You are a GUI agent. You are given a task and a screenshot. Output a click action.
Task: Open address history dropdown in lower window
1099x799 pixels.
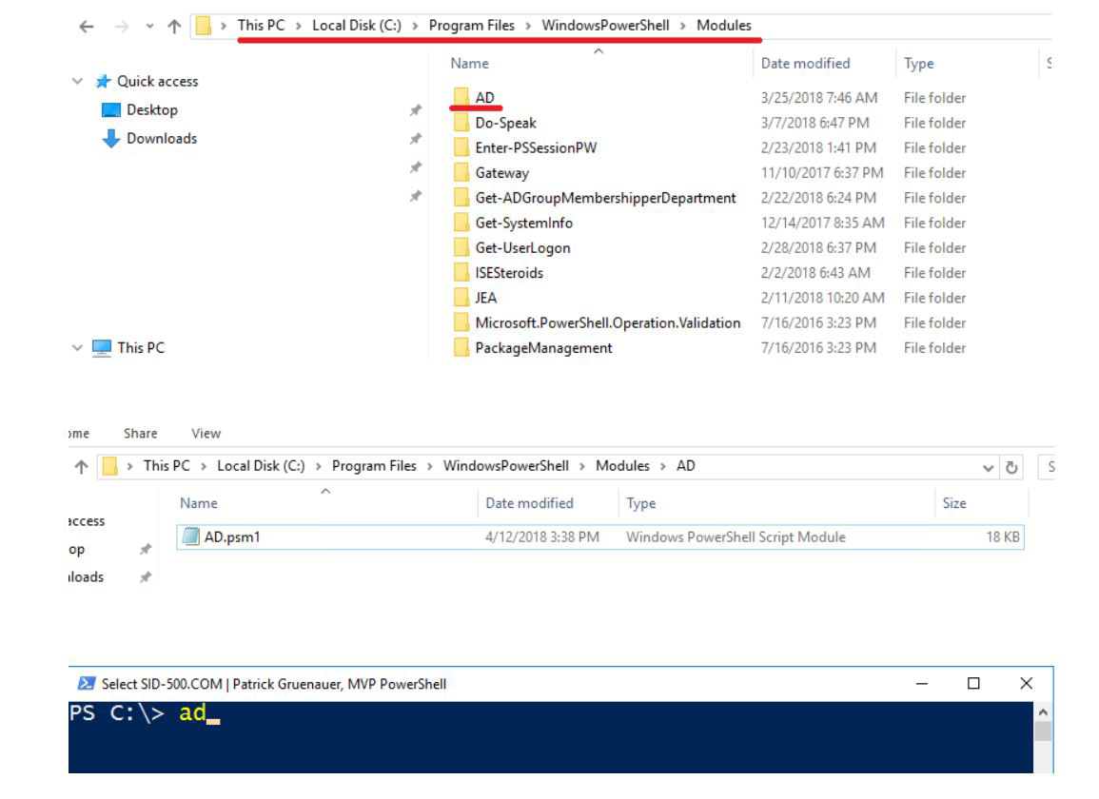(x=988, y=467)
